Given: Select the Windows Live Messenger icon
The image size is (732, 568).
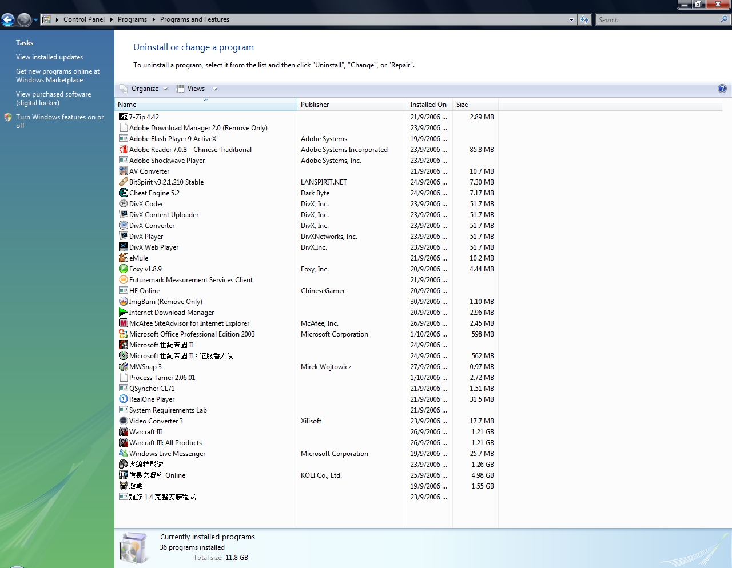Looking at the screenshot, I should (123, 454).
